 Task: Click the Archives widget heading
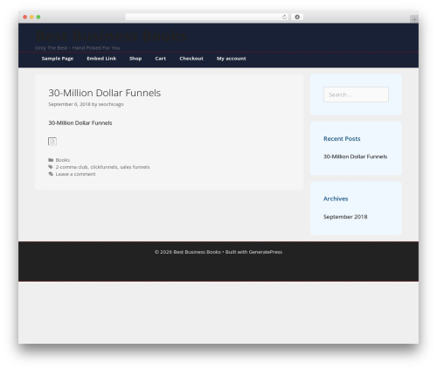point(336,199)
